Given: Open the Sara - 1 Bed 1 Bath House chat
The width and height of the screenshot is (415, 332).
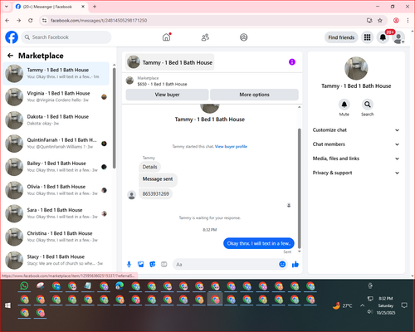Looking at the screenshot, I should click(x=56, y=213).
